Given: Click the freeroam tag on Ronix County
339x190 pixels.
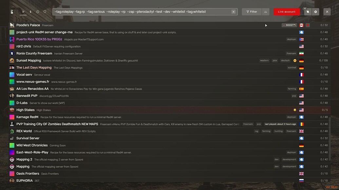Looking at the screenshot, I should click(x=291, y=53).
